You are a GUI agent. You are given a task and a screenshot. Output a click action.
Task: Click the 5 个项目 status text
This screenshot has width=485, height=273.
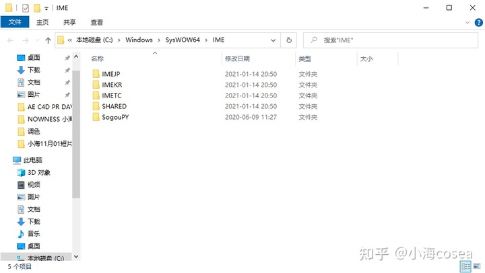coord(20,266)
